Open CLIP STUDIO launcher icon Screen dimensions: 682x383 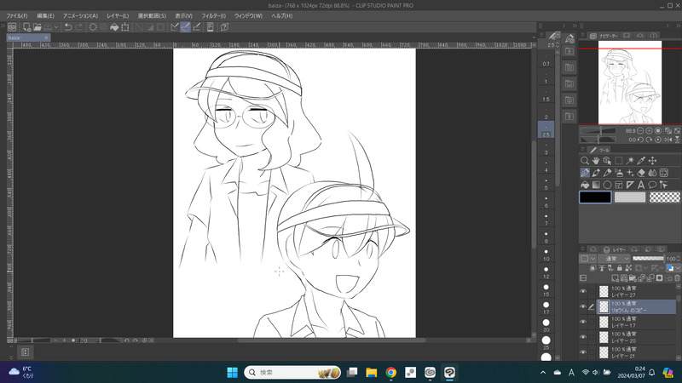point(12,27)
